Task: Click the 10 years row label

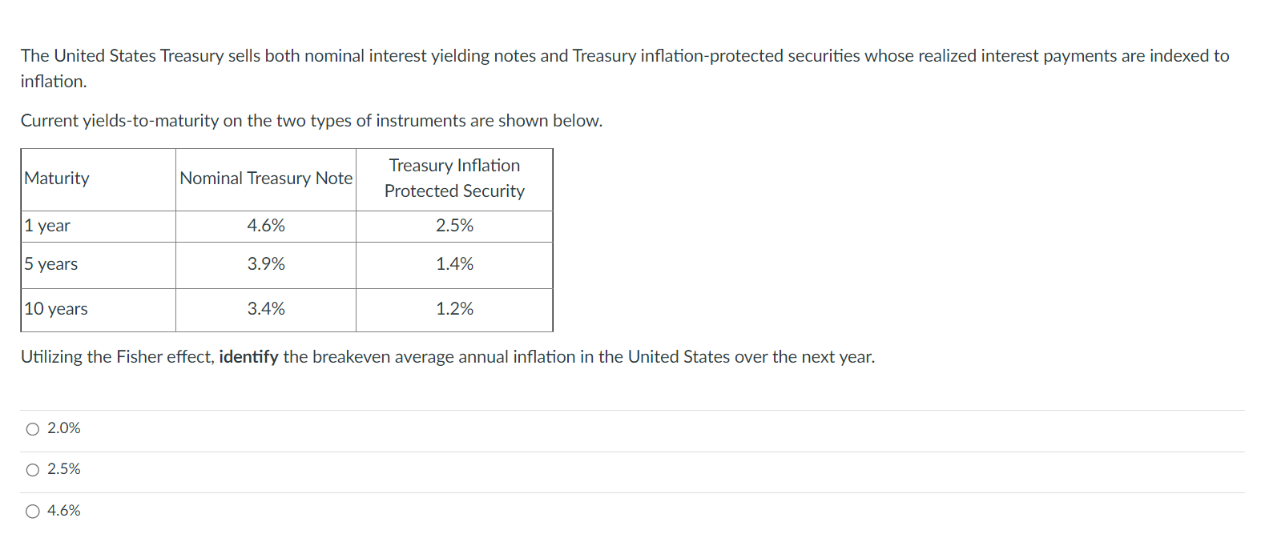Action: 54,309
